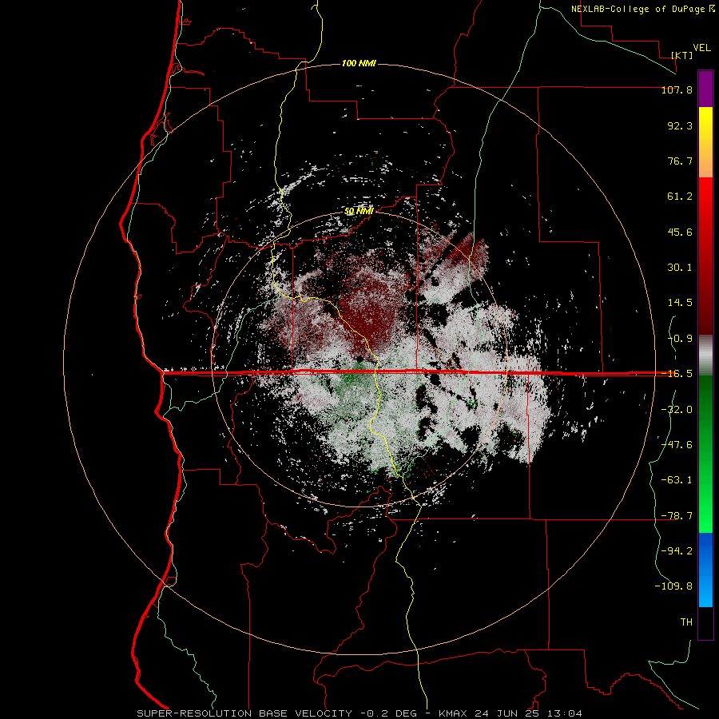This screenshot has width=719, height=719.
Task: Click the 50 NMI range ring label
Action: [x=359, y=212]
